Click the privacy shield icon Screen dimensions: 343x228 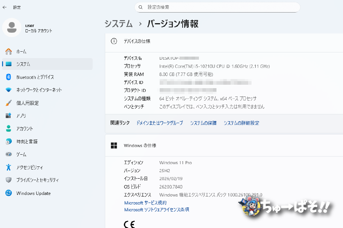click(8, 180)
